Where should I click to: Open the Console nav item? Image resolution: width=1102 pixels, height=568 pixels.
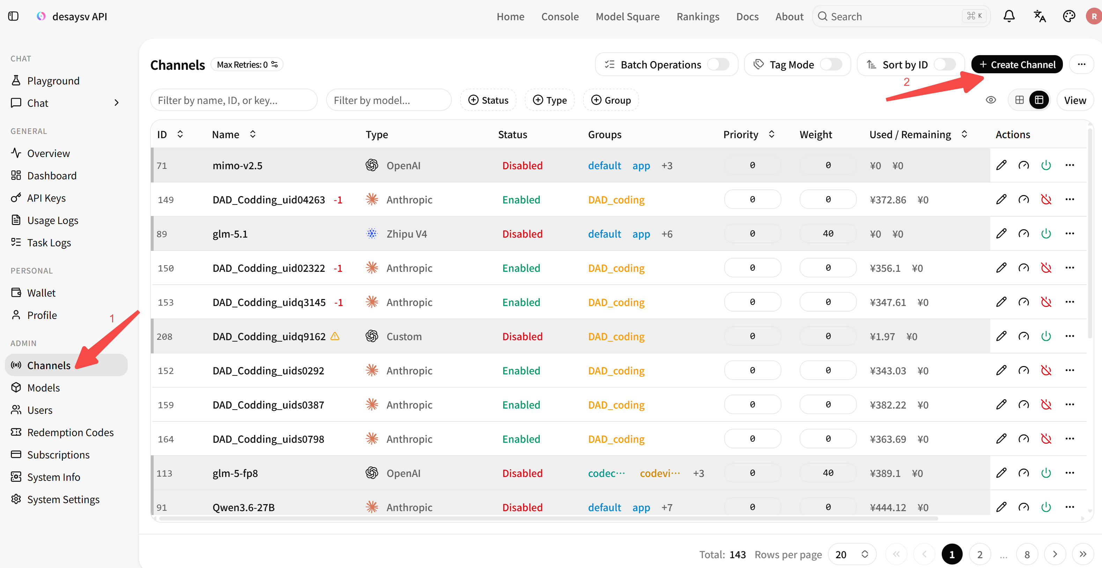coord(560,16)
